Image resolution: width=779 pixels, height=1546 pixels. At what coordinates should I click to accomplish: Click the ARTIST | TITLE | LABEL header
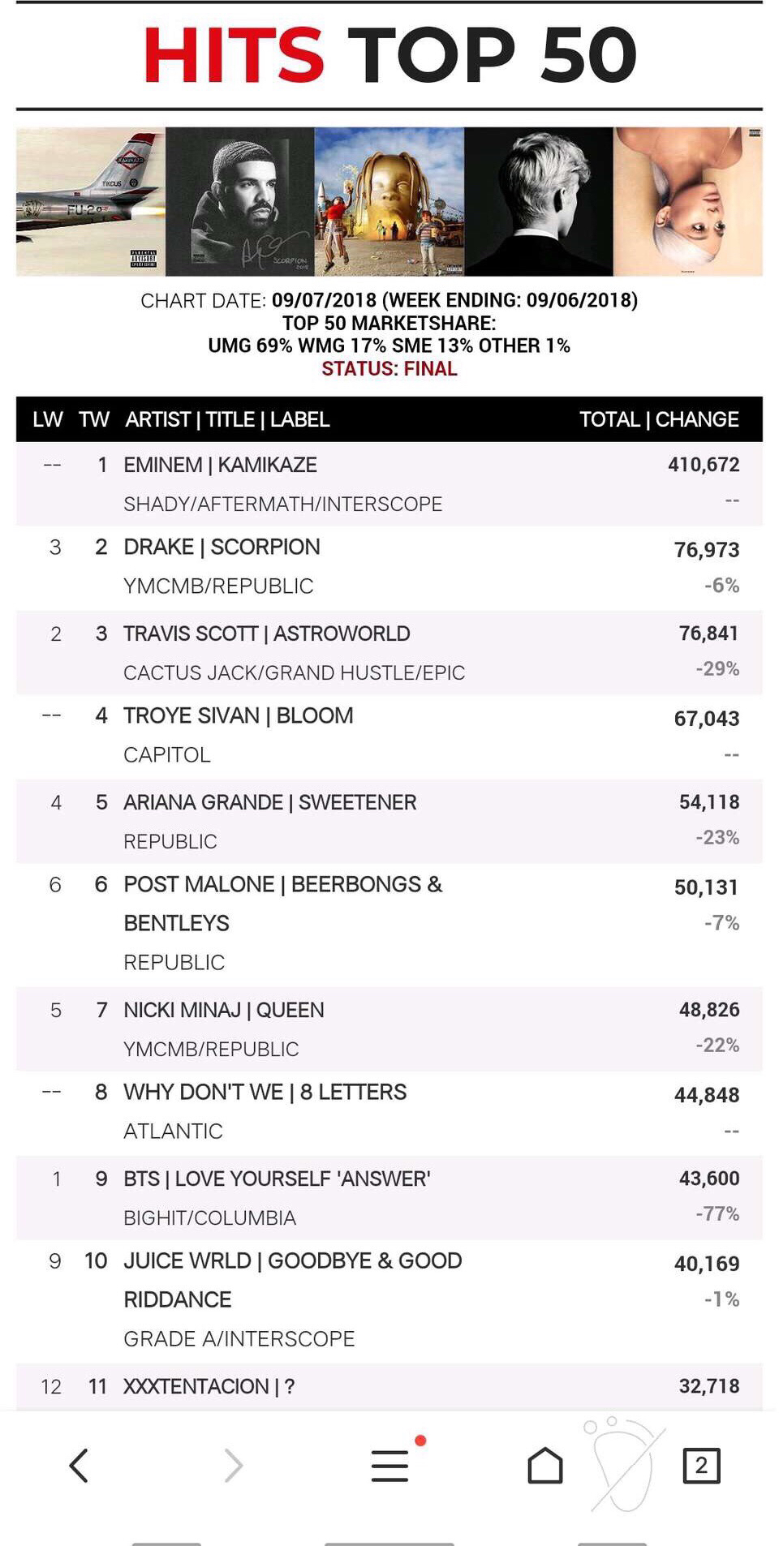[227, 419]
